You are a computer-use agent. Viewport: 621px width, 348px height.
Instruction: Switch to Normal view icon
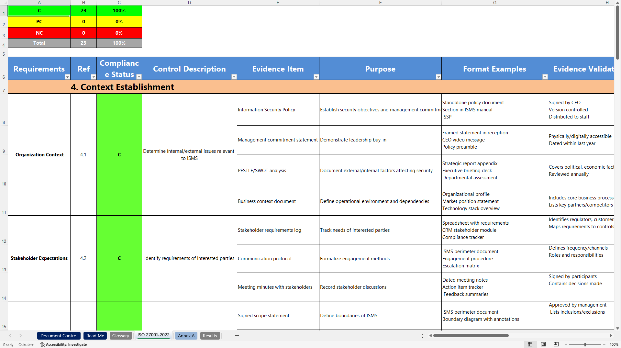[530, 344]
